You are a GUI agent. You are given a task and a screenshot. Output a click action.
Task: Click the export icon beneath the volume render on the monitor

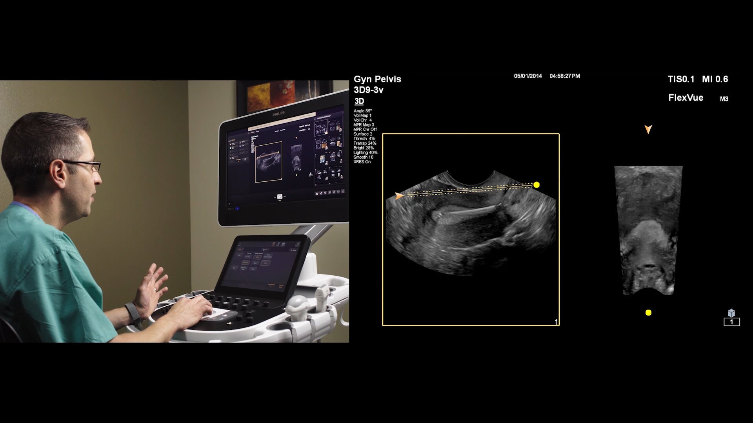click(x=311, y=175)
